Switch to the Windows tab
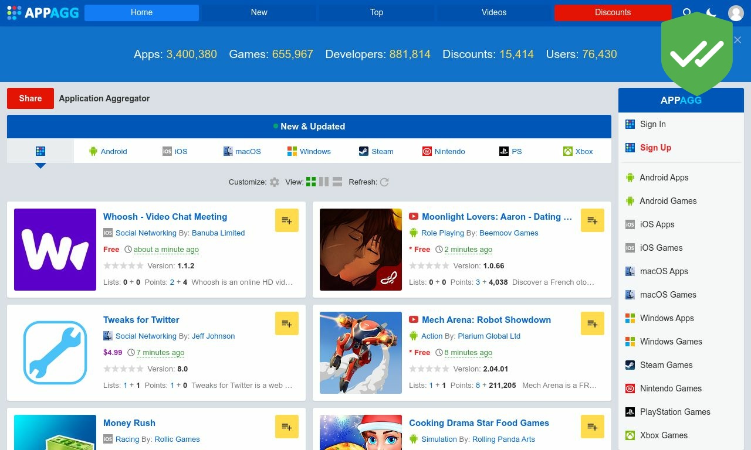This screenshot has width=751, height=450. 309,151
